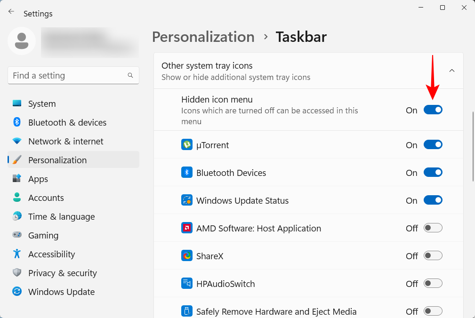Enable the AMD Software tray icon

[x=433, y=228]
